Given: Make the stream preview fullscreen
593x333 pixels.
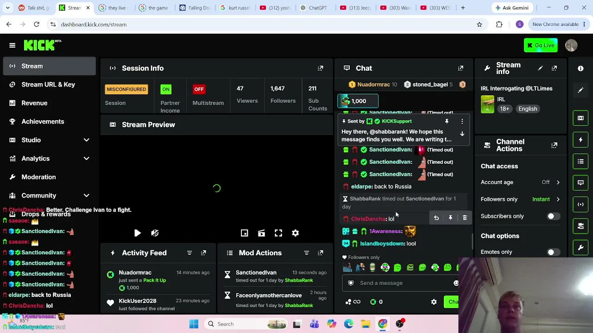Looking at the screenshot, I should coord(278,233).
